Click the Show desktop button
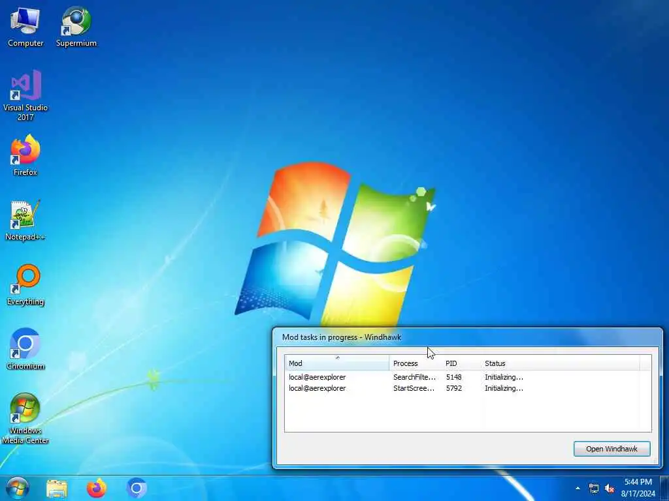Screen dimensions: 669x501 (x=664, y=488)
